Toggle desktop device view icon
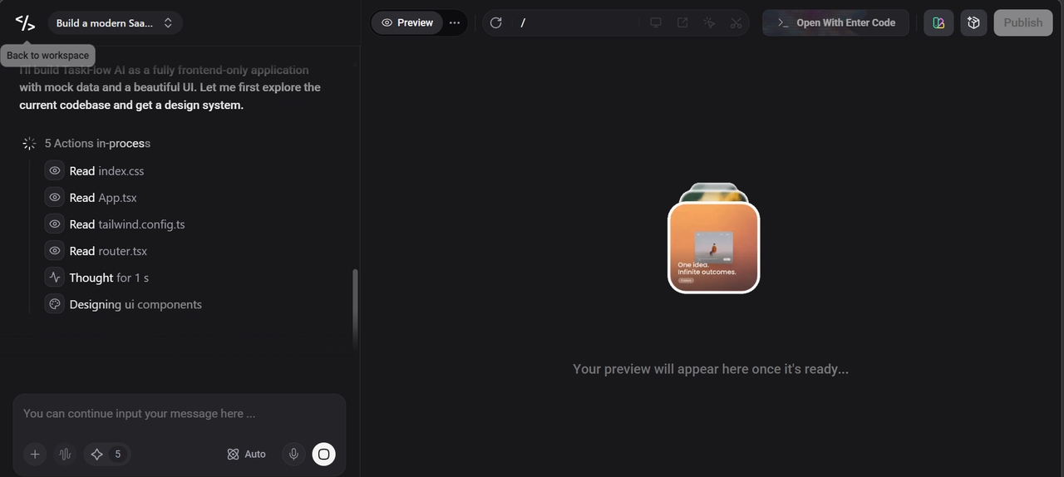The height and width of the screenshot is (477, 1064). (656, 22)
